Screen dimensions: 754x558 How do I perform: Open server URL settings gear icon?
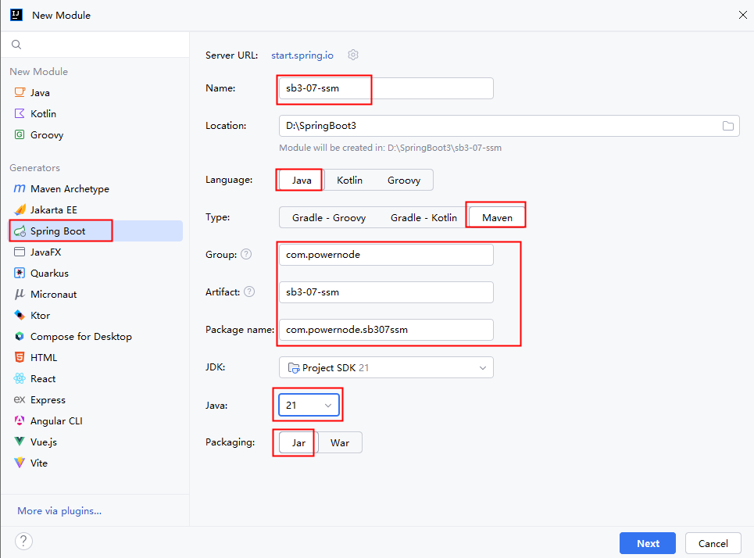[x=353, y=55]
